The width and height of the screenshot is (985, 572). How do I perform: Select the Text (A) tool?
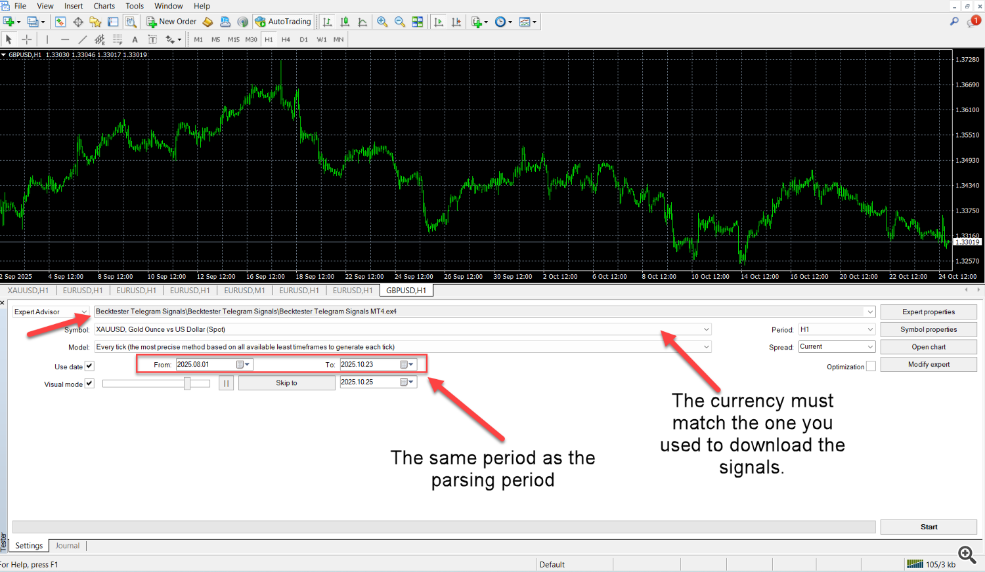(135, 39)
